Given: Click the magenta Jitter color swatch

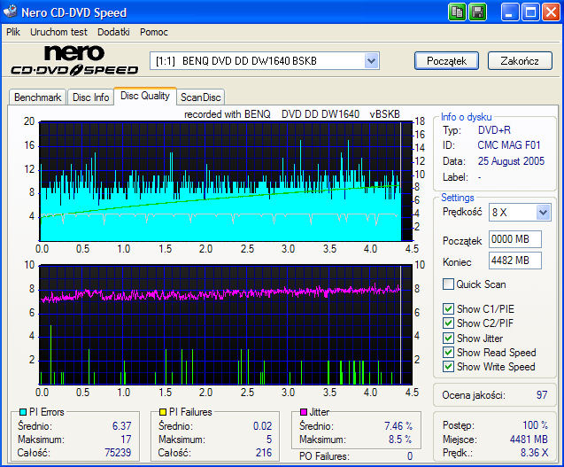Looking at the screenshot, I should tap(304, 412).
